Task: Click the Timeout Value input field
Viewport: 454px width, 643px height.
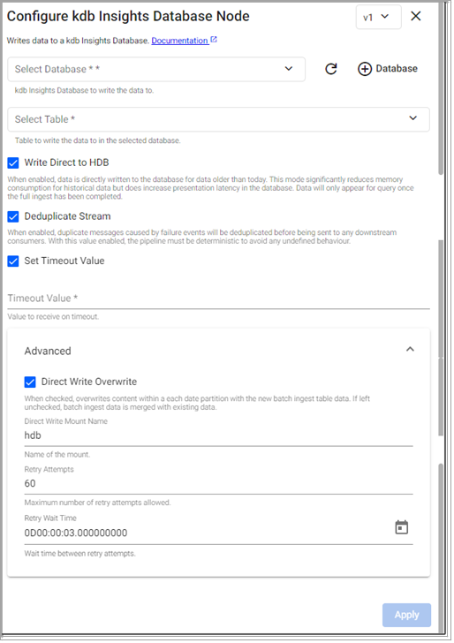Action: (x=218, y=299)
